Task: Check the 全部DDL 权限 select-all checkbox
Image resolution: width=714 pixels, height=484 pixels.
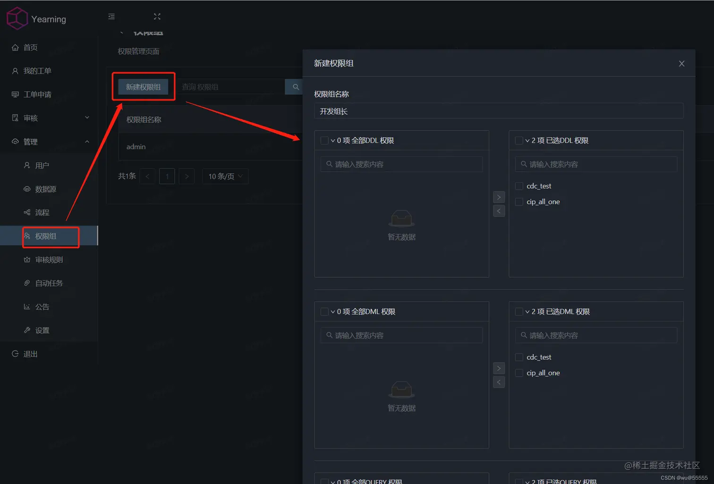Action: (x=324, y=141)
